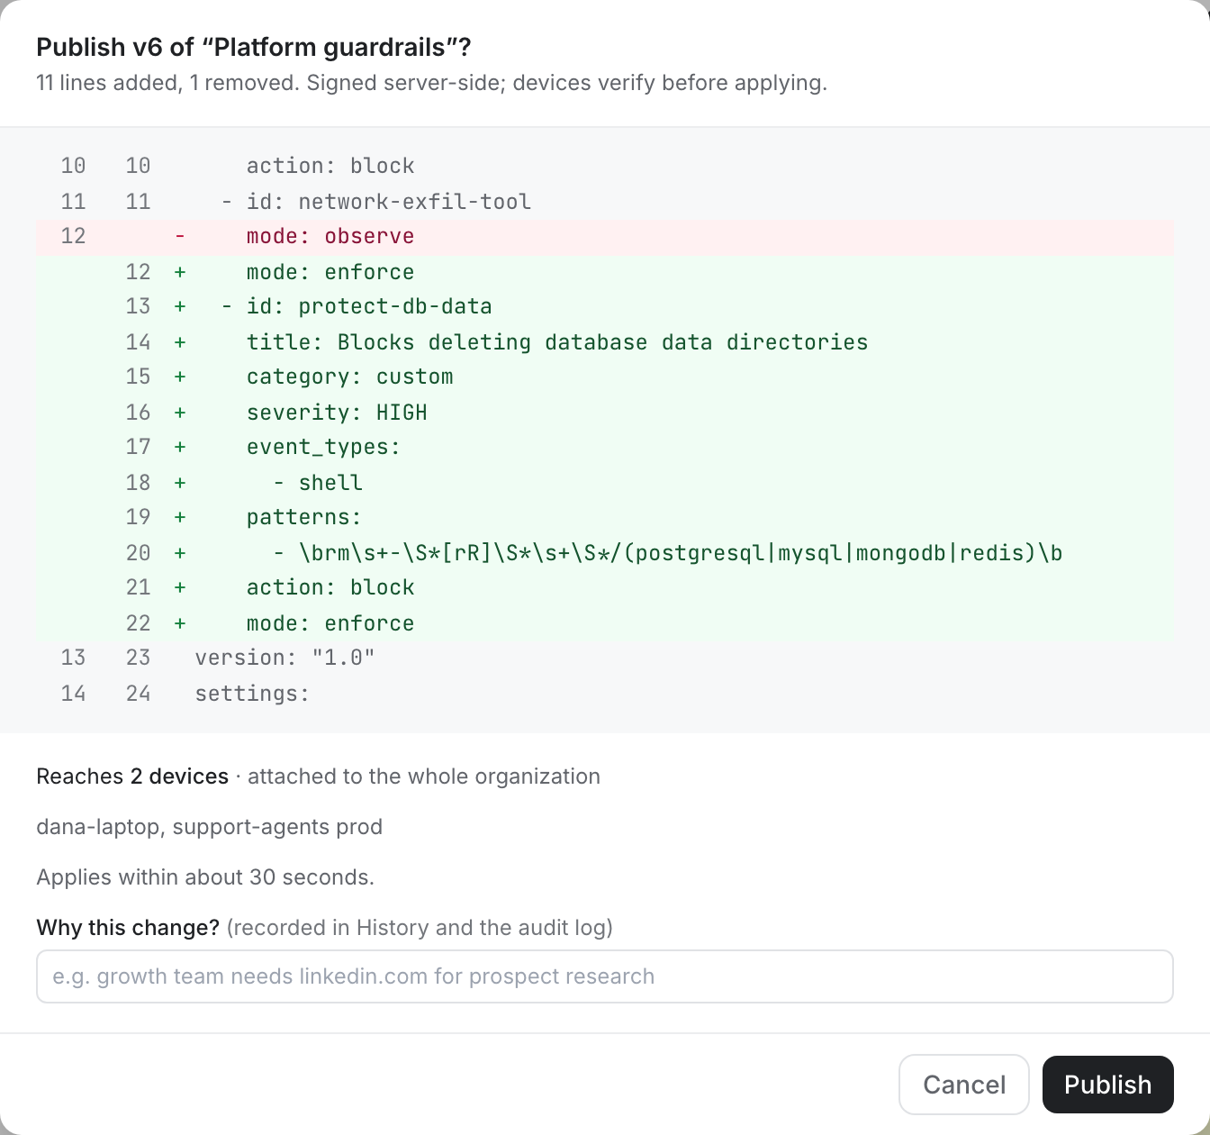Click the "Reaches 2 devices" text
This screenshot has width=1210, height=1135.
[132, 776]
